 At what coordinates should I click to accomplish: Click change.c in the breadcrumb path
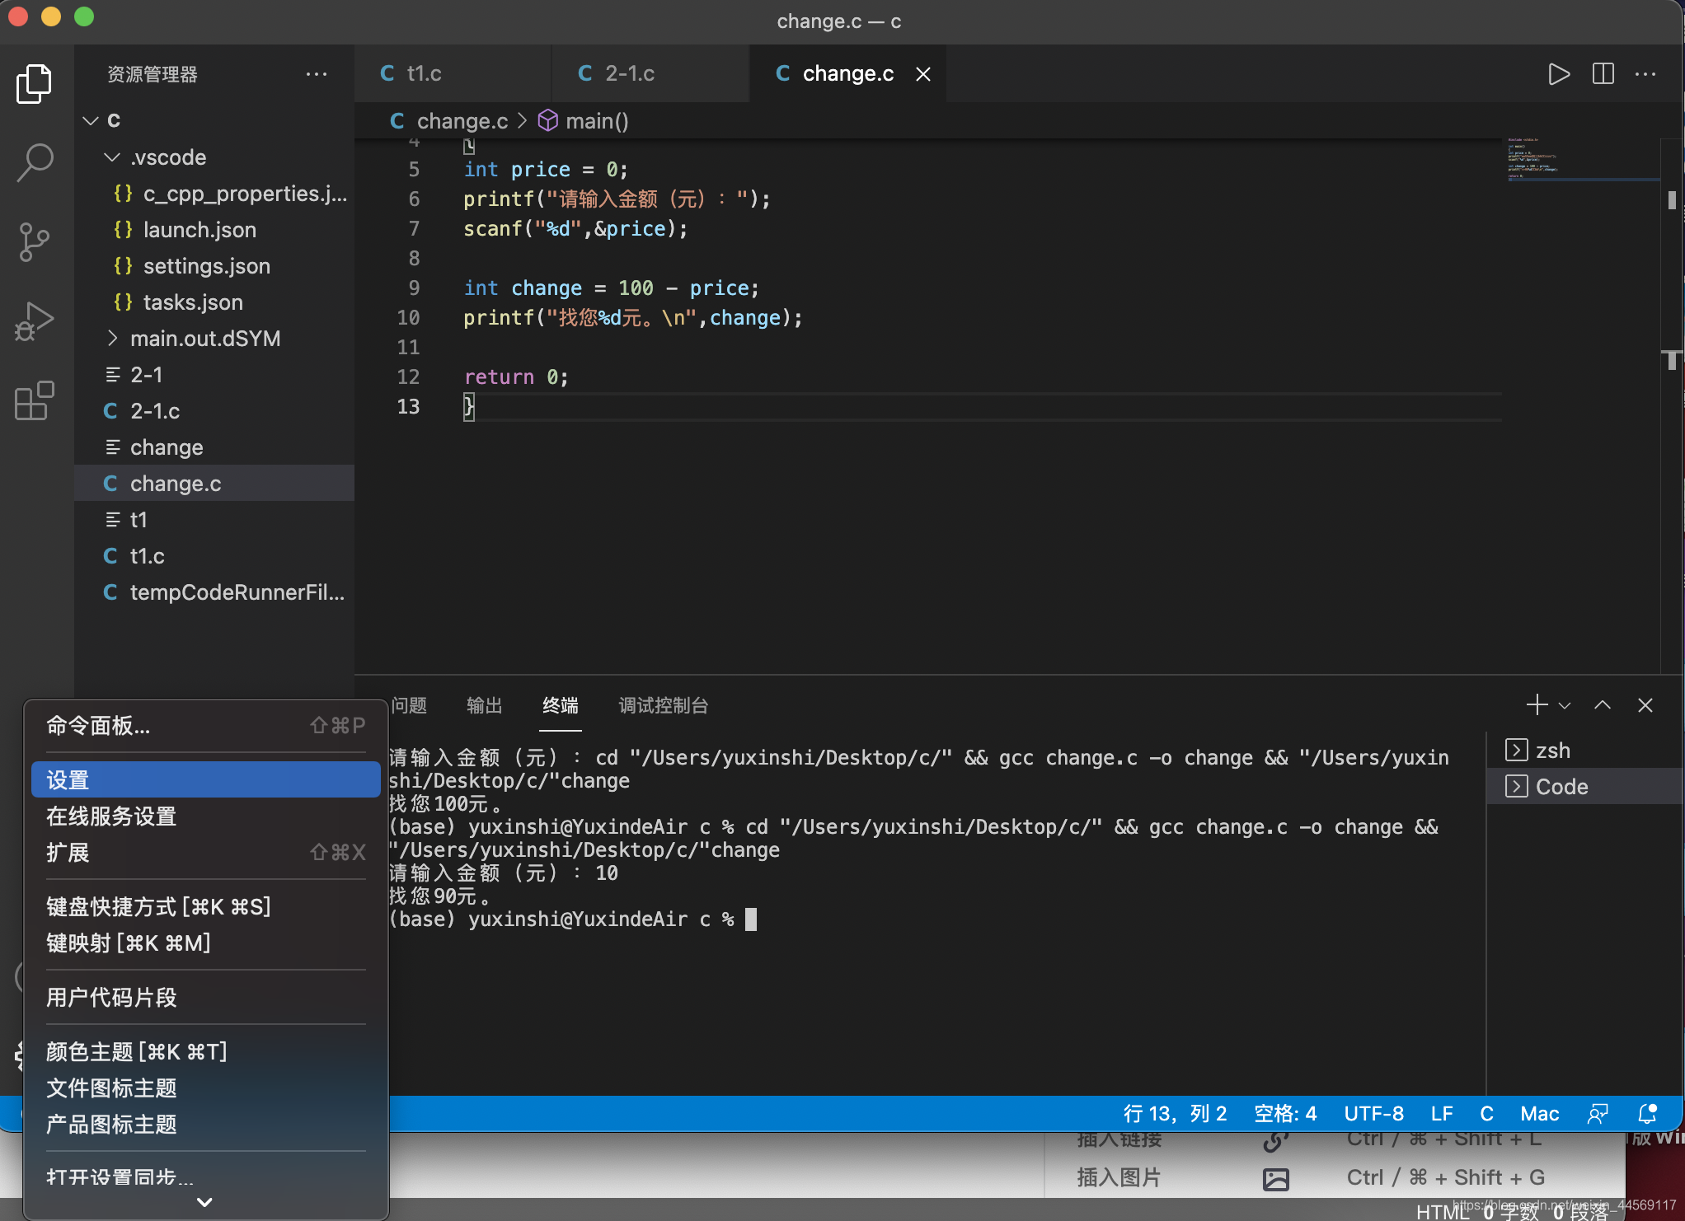pos(448,121)
